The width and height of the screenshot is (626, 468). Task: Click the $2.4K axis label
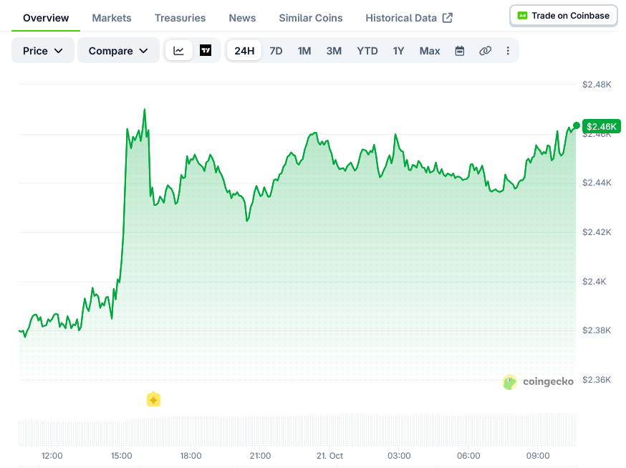click(594, 282)
